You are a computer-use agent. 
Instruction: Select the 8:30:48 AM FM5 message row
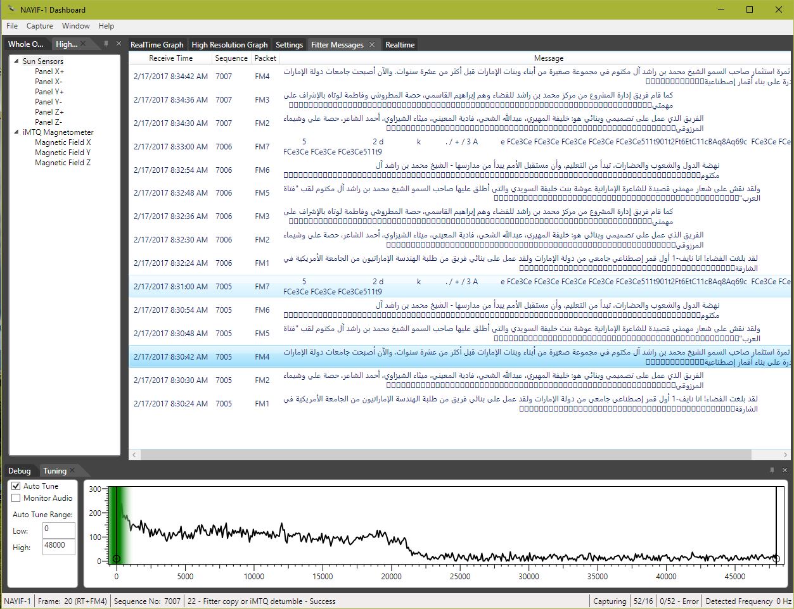[x=459, y=334]
